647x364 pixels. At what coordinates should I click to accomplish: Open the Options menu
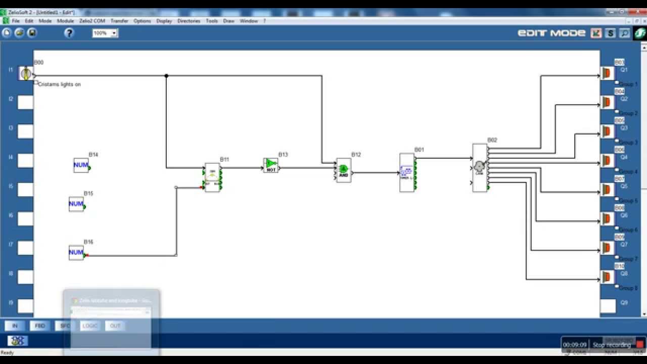point(142,21)
